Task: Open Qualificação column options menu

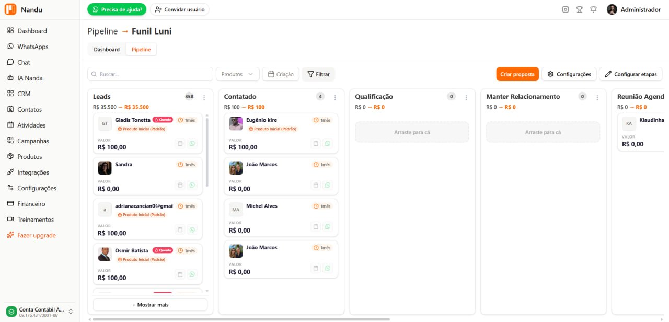Action: (466, 98)
